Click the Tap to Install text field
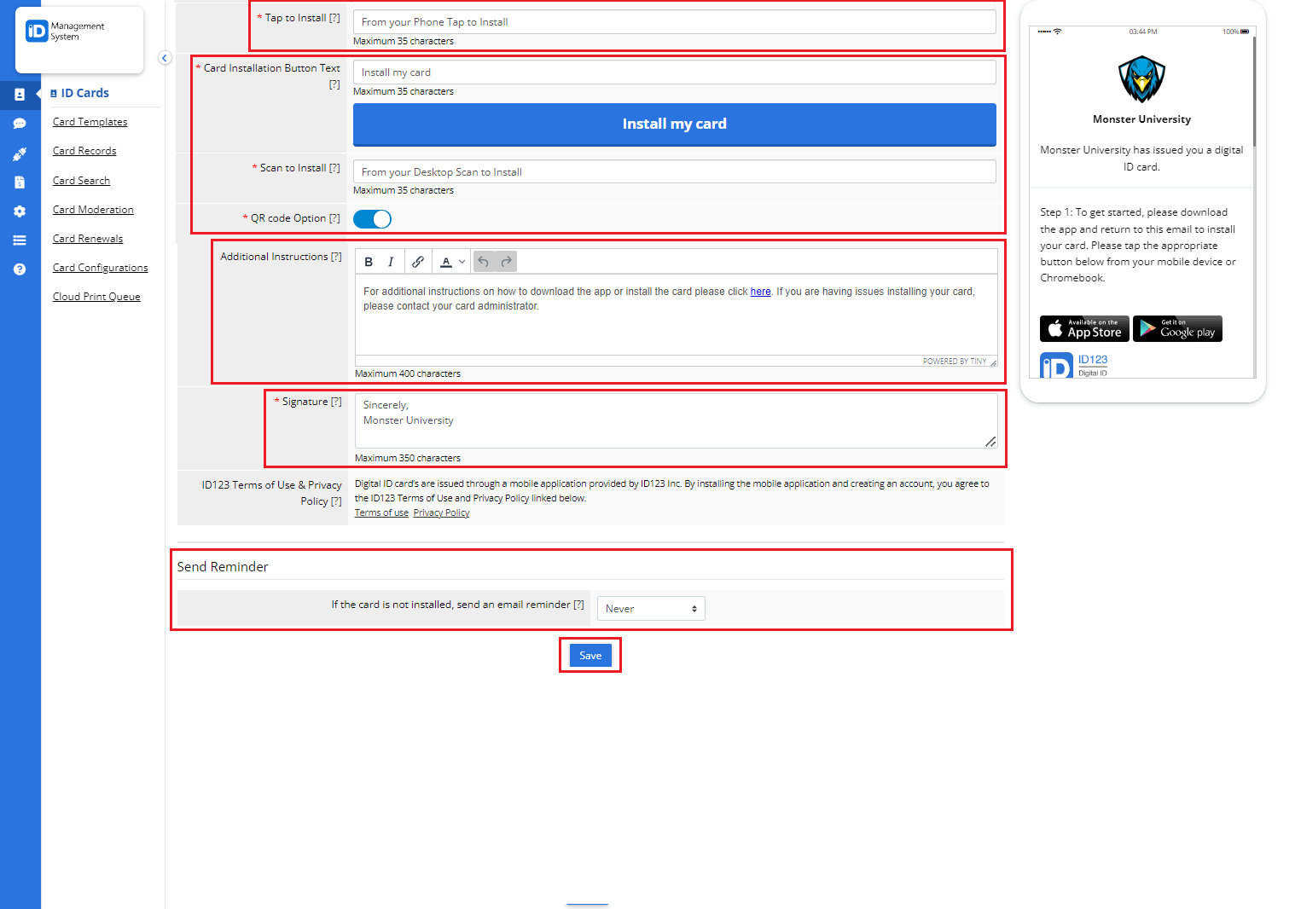 pyautogui.click(x=675, y=22)
